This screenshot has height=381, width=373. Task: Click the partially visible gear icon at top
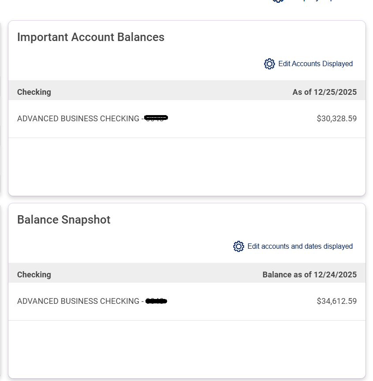[x=278, y=1]
